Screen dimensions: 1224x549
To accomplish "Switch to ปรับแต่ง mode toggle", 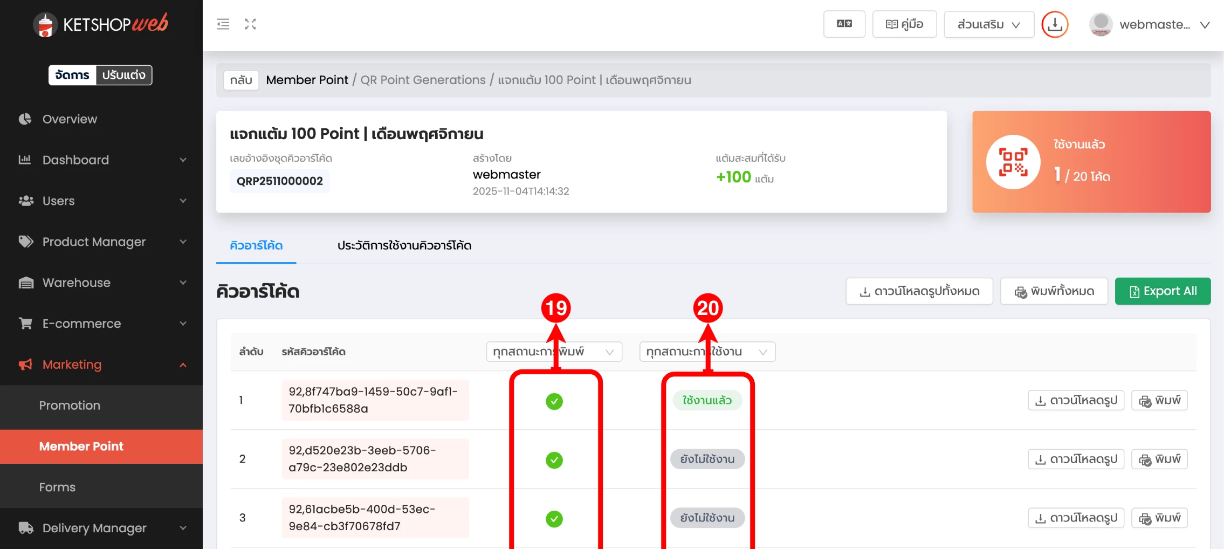I will pos(124,75).
